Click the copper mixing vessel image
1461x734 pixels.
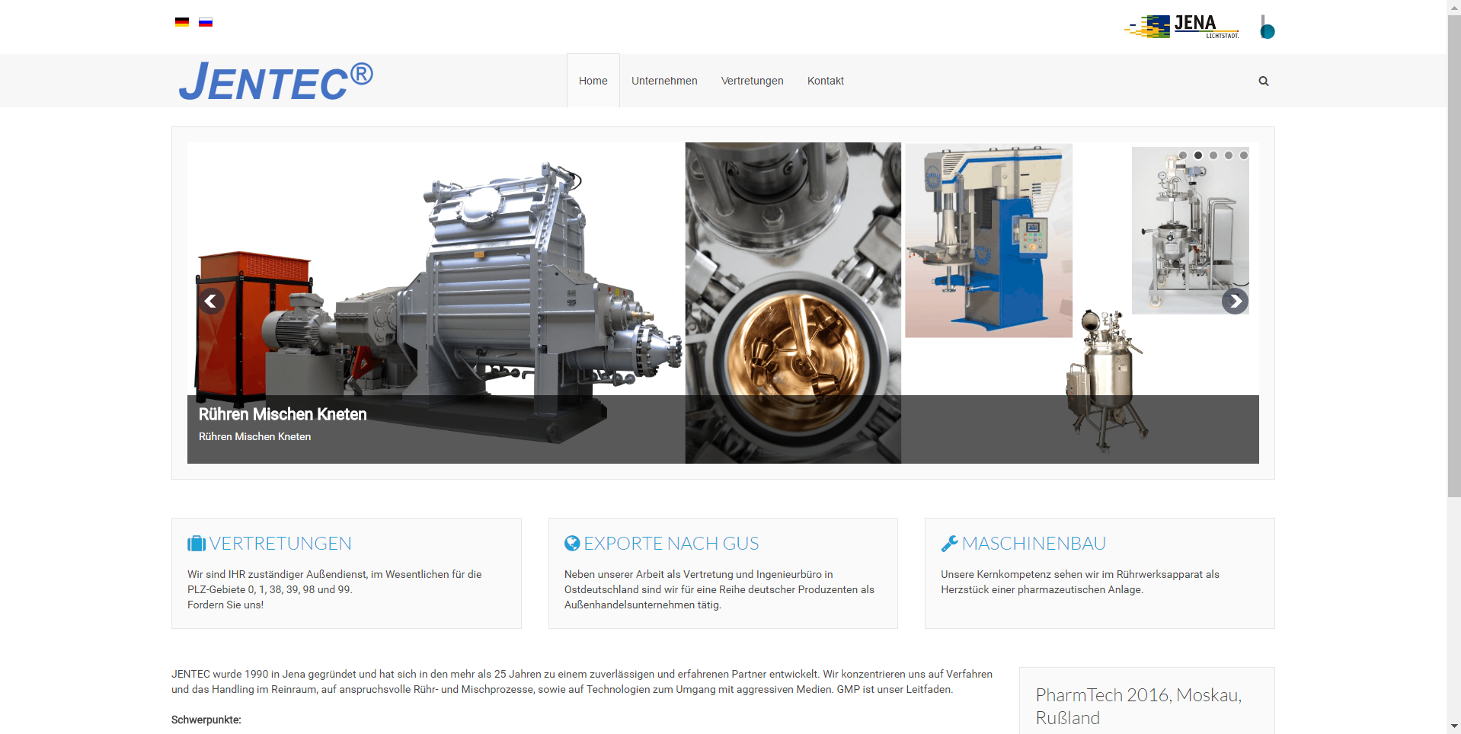click(x=793, y=303)
